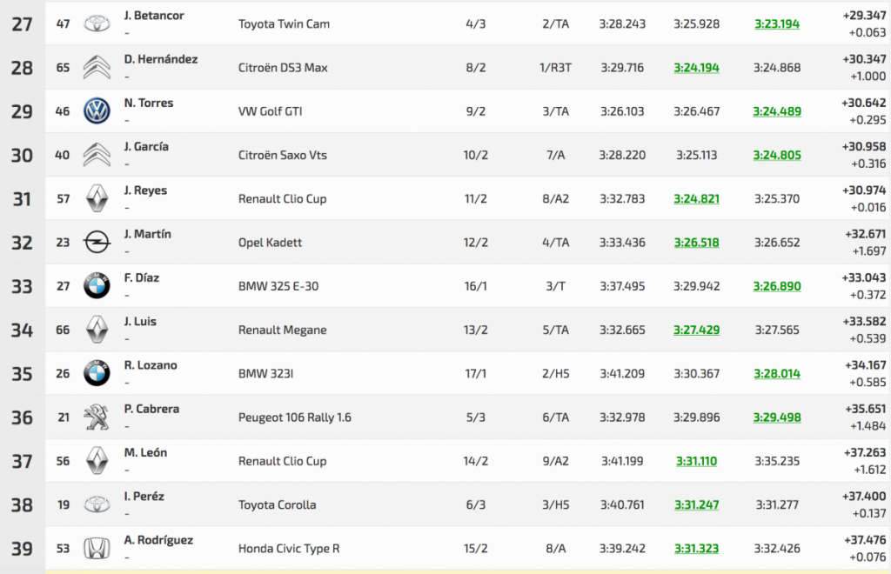Open the 3:31.110 time of M. León
The width and height of the screenshot is (891, 574).
(x=696, y=461)
